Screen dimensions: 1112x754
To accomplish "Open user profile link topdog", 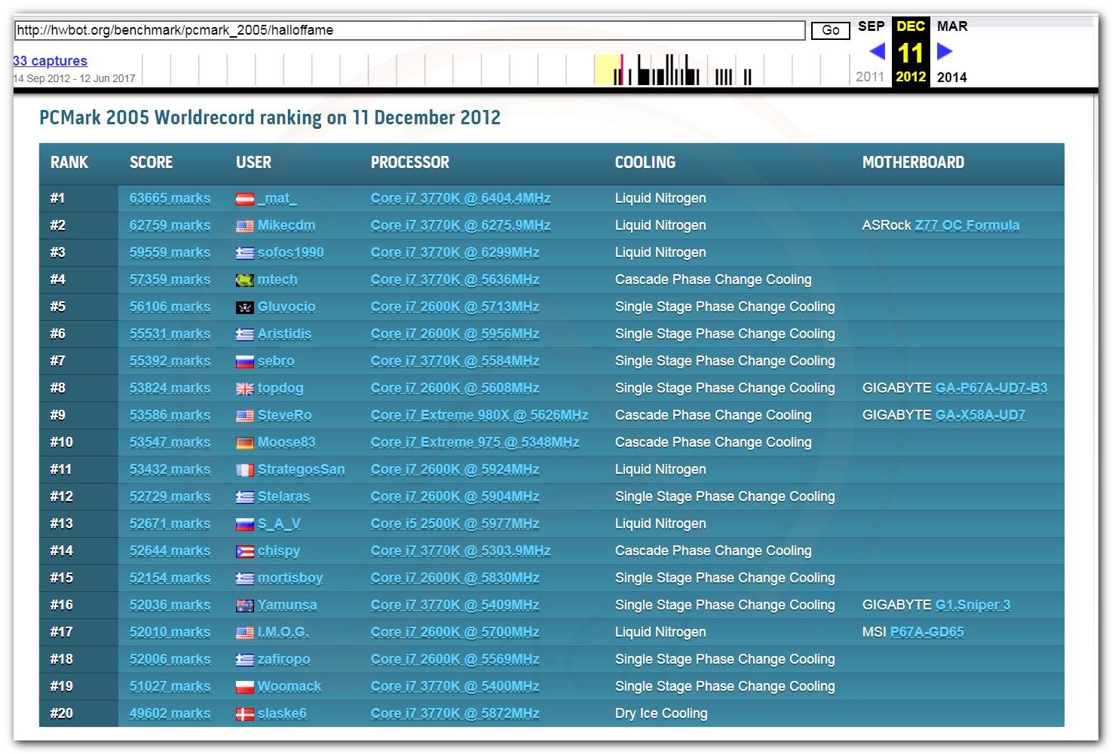I will (280, 388).
